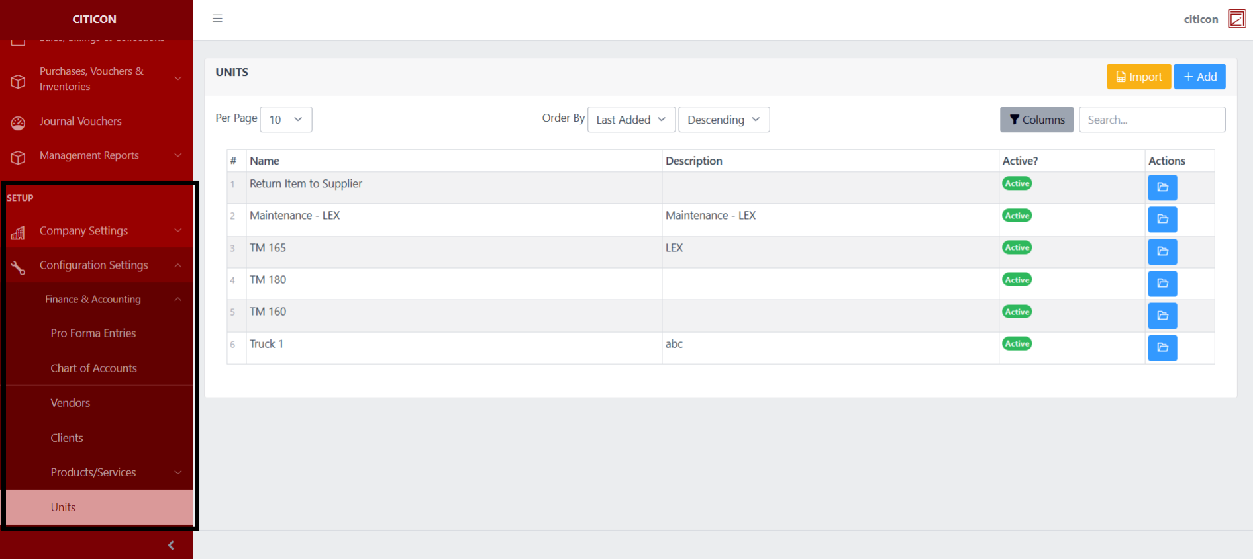This screenshot has width=1253, height=559.
Task: Click the Journal Vouchers sidebar icon
Action: point(19,122)
